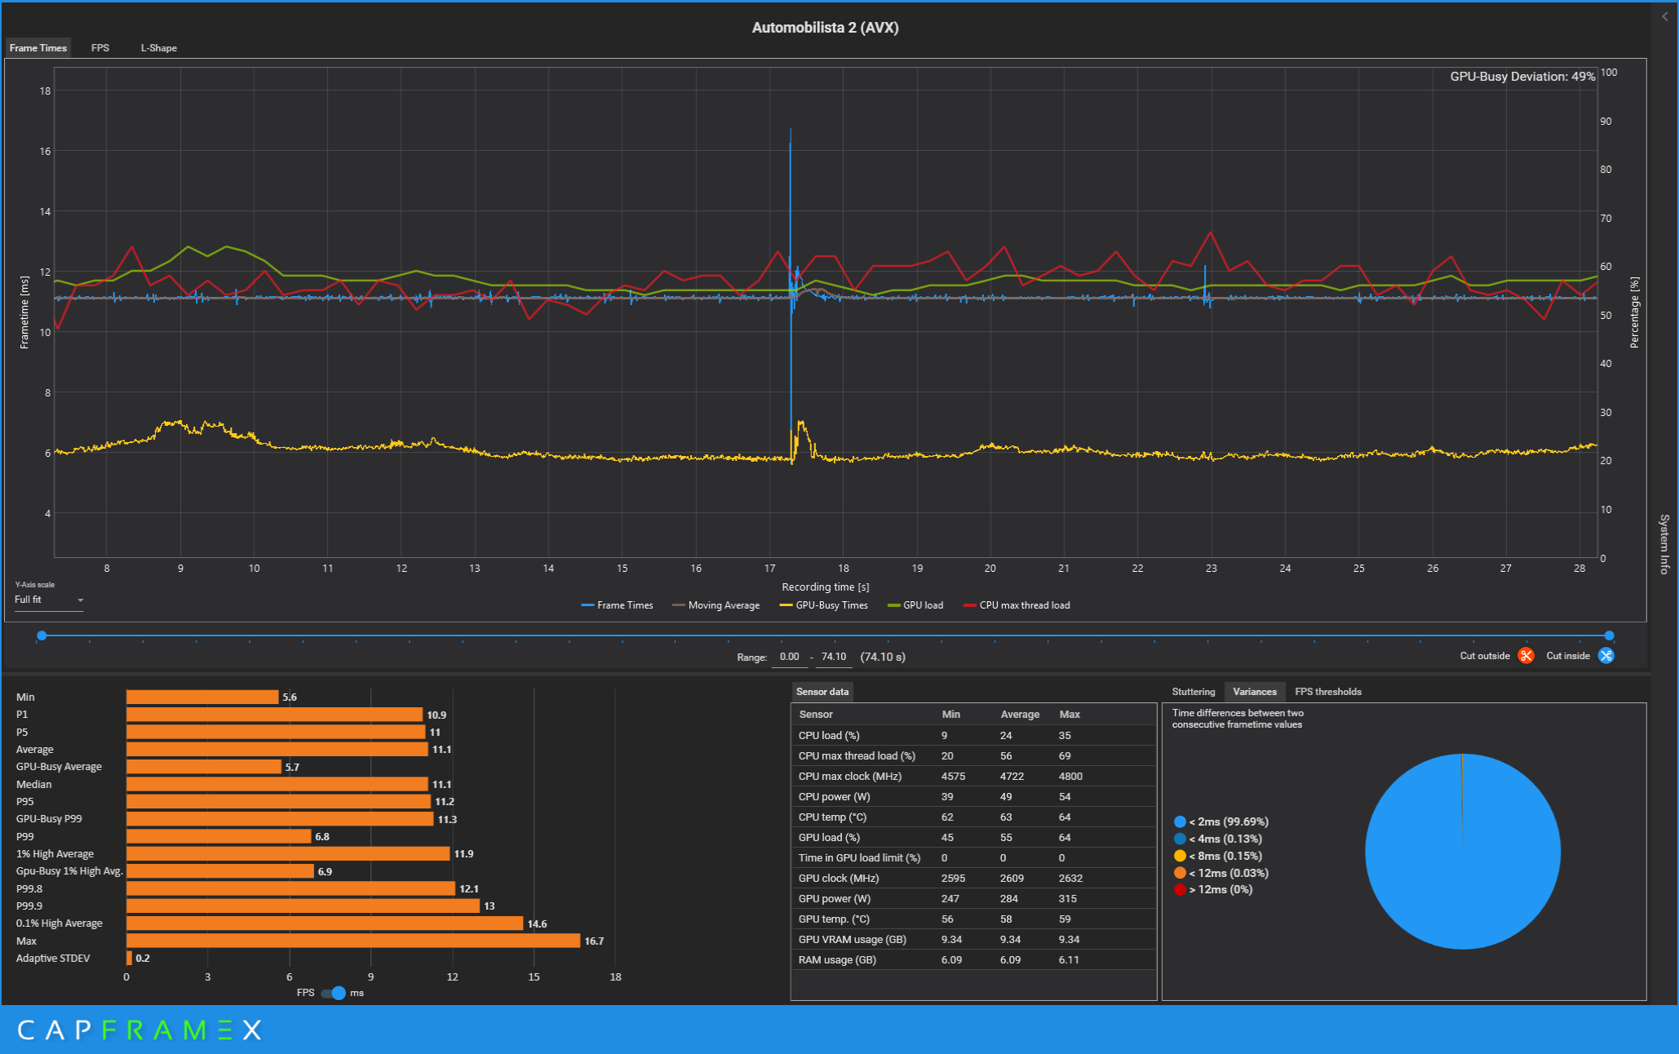1679x1054 pixels.
Task: Select the 'CPU max thread load (%)' row
Action: pyautogui.click(x=973, y=756)
